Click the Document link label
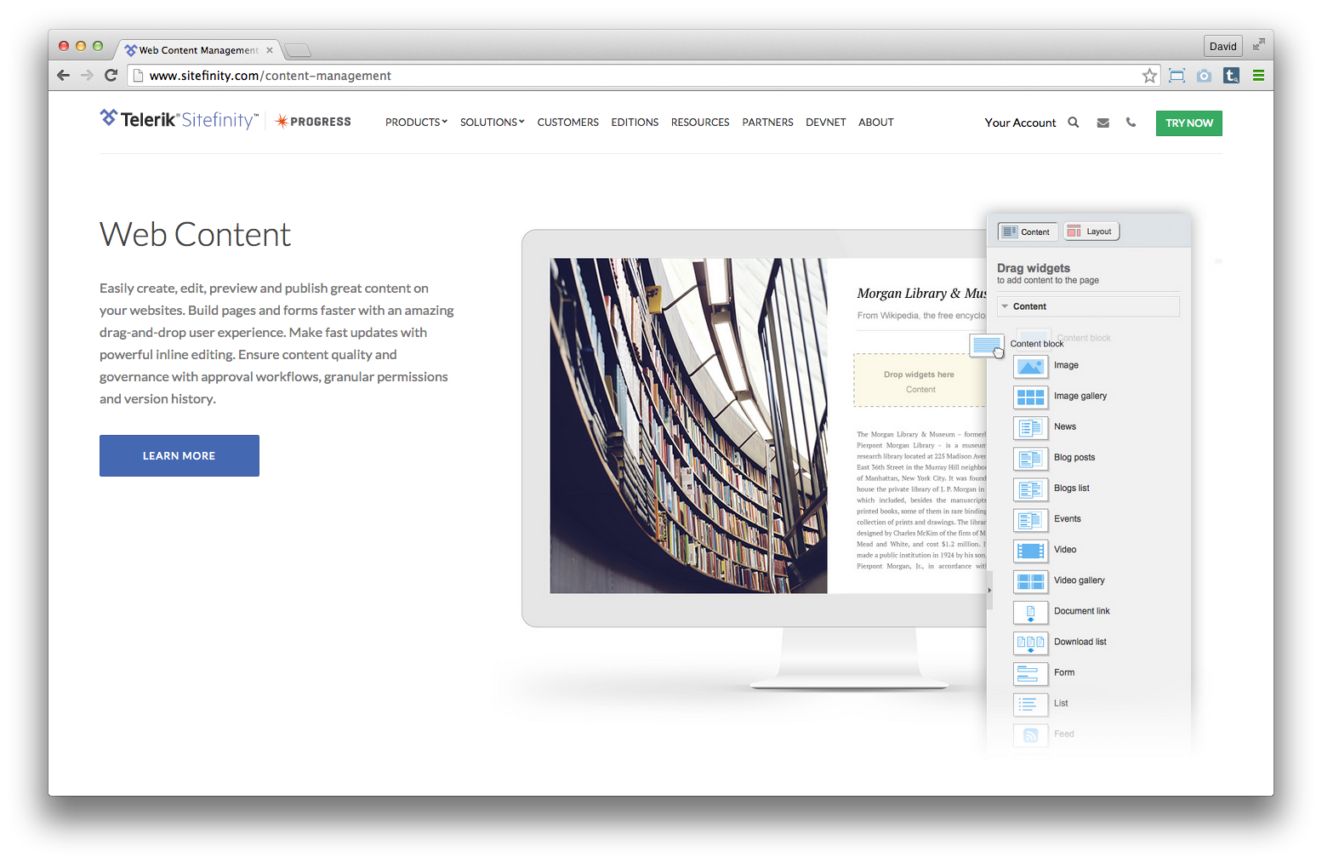Image resolution: width=1322 pixels, height=863 pixels. click(x=1082, y=611)
